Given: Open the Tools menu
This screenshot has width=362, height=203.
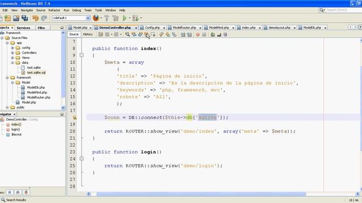Looking at the screenshot, I should click(98, 10).
